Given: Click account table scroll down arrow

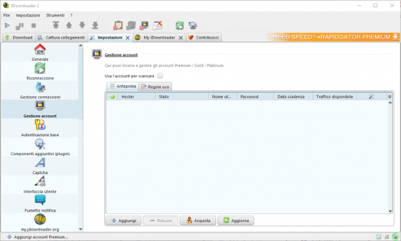Looking at the screenshot, I should click(x=390, y=211).
